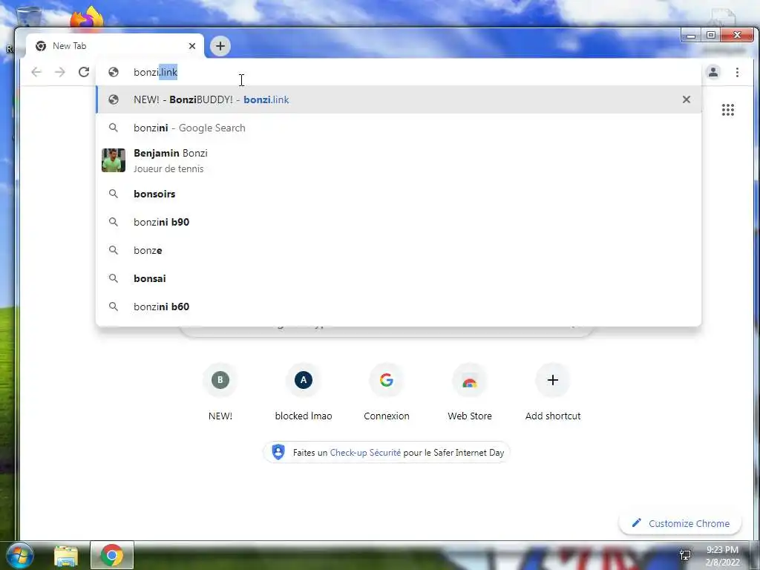Click the Chrome taskbar icon

coord(112,555)
